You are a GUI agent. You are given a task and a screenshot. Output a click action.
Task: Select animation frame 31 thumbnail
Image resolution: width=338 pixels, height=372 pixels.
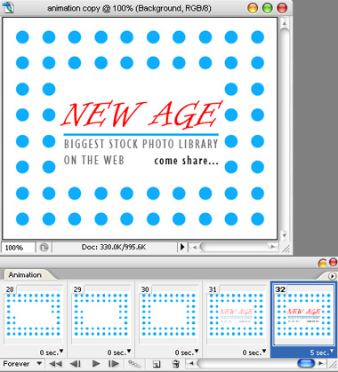236,314
